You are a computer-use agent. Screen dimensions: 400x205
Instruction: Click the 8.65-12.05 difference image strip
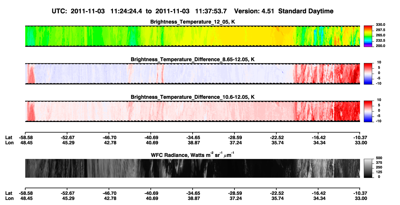click(x=193, y=74)
